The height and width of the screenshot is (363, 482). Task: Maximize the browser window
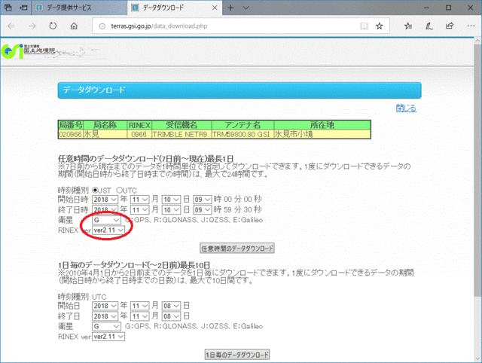coord(449,8)
